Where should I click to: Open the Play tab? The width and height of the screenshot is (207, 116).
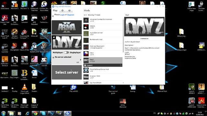click(55, 11)
